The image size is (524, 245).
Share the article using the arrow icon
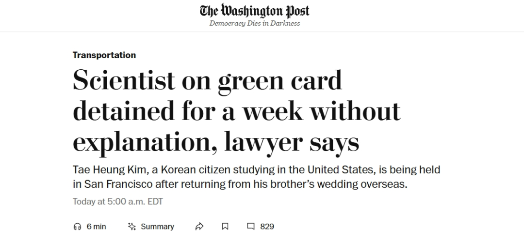pyautogui.click(x=199, y=227)
